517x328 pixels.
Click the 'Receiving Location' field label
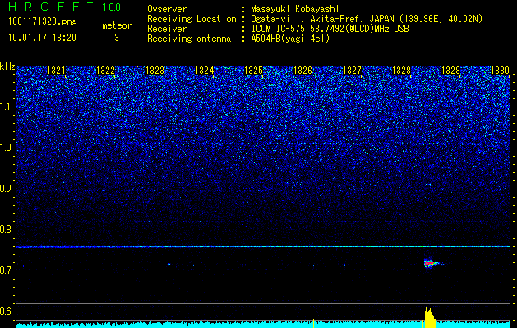(192, 19)
